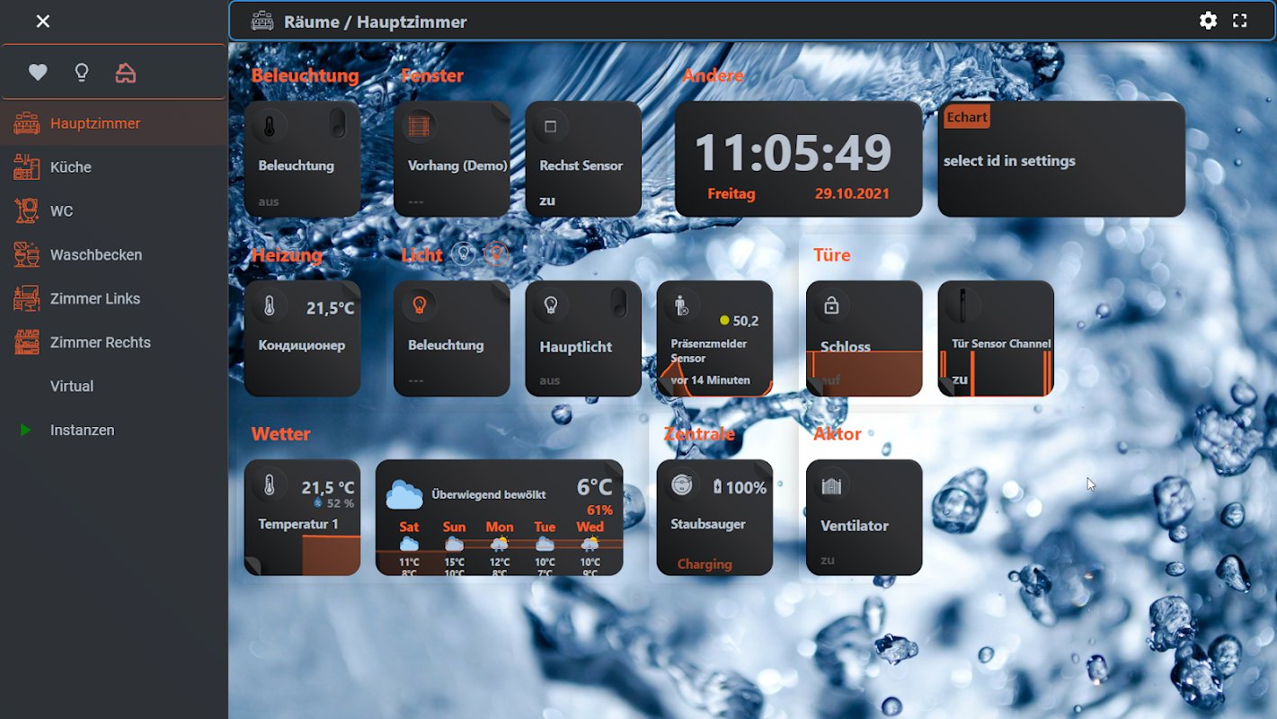
Task: Click bulb icon on Hauptlicht tile
Action: (x=550, y=306)
